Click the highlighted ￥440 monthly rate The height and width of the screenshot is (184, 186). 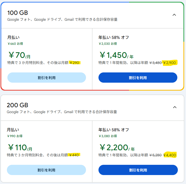(x=74, y=155)
